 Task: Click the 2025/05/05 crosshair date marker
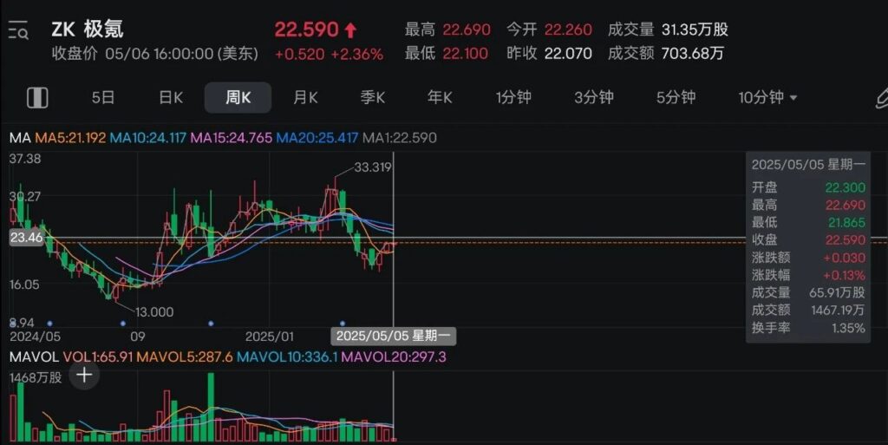pyautogui.click(x=395, y=335)
